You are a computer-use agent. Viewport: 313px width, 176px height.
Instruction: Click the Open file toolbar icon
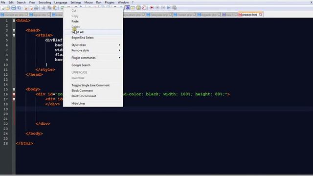tap(8, 8)
